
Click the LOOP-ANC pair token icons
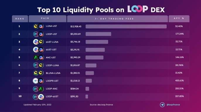pyautogui.click(x=38, y=89)
